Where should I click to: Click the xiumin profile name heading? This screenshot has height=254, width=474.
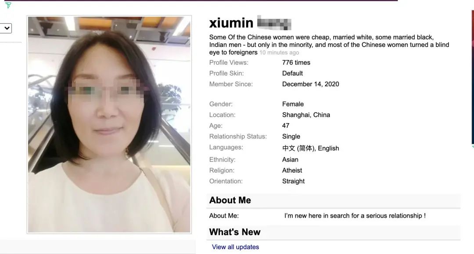[x=231, y=23]
